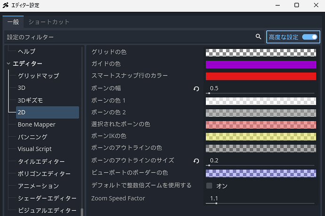Minimize the エディター設定 window
Viewport: 325px width, 216px height.
pyautogui.click(x=277, y=5)
